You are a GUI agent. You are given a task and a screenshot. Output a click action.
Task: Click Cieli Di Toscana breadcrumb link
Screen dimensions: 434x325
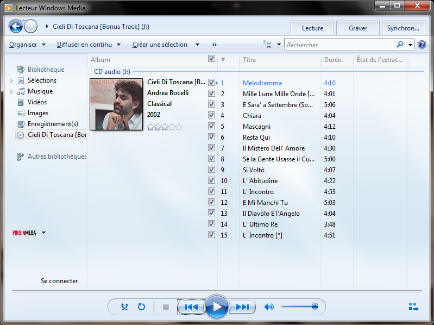tap(100, 27)
